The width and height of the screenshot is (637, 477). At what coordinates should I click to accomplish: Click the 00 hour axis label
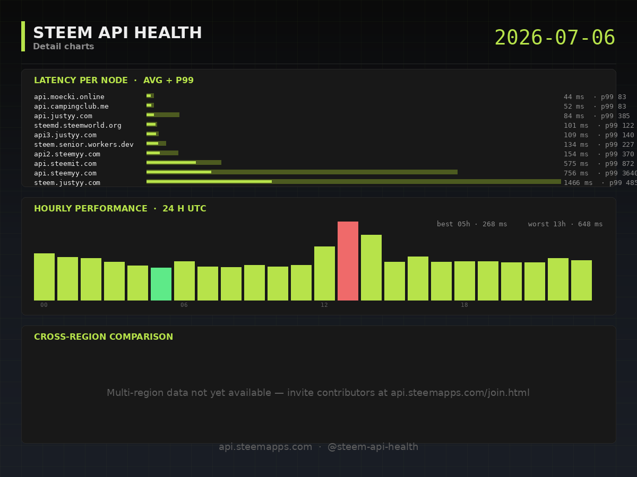click(x=44, y=305)
